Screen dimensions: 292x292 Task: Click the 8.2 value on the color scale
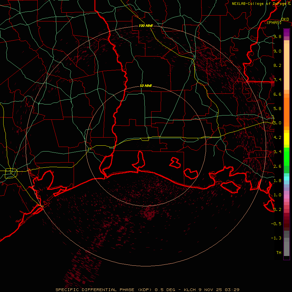pyautogui.click(x=277, y=65)
